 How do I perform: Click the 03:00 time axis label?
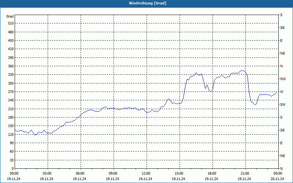pyautogui.click(x=48, y=173)
